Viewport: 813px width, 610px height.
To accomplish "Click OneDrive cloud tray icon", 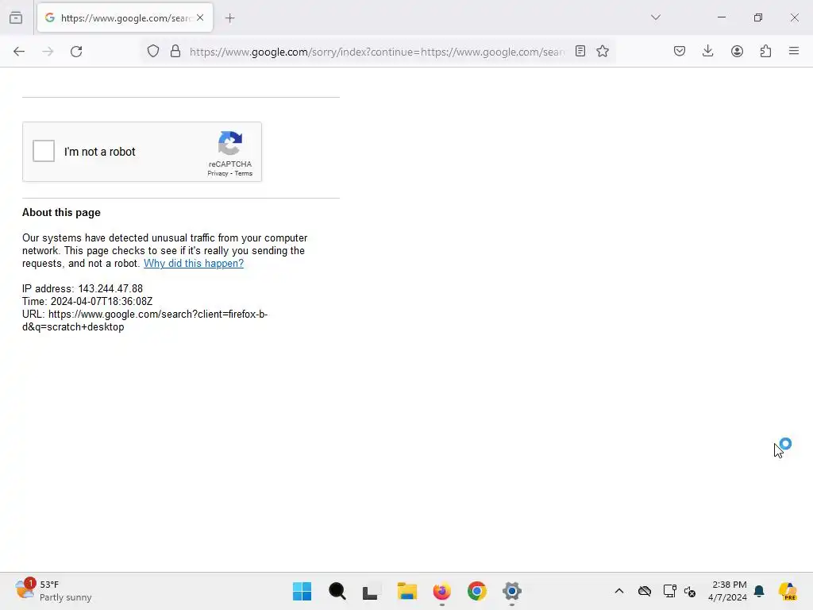I will (645, 591).
